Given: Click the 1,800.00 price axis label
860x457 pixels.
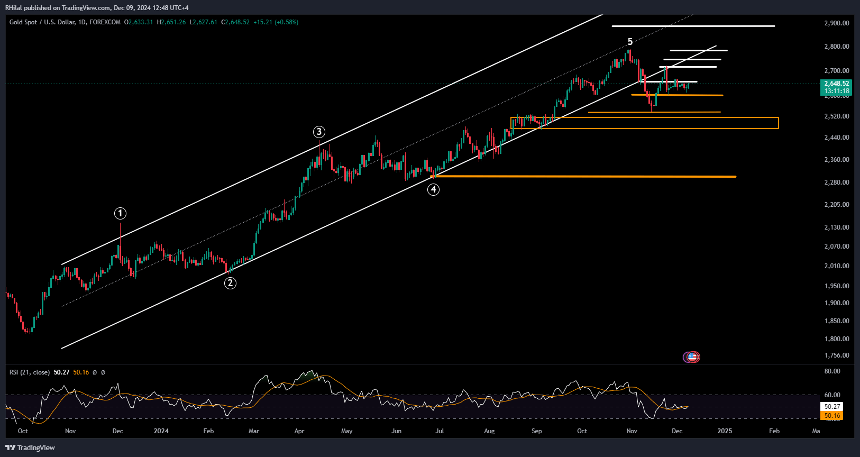Looking at the screenshot, I should 837,339.
